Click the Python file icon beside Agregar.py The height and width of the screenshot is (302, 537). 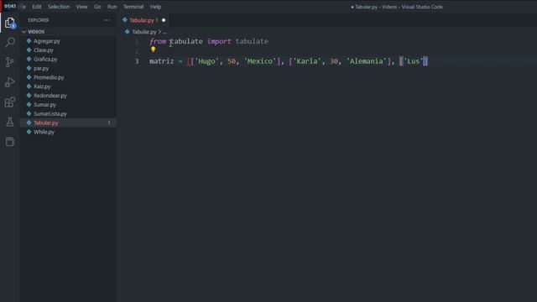click(x=29, y=41)
